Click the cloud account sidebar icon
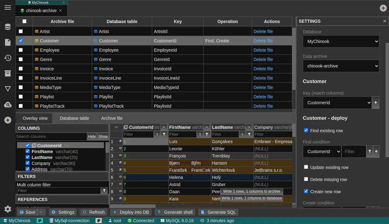 click(8, 105)
